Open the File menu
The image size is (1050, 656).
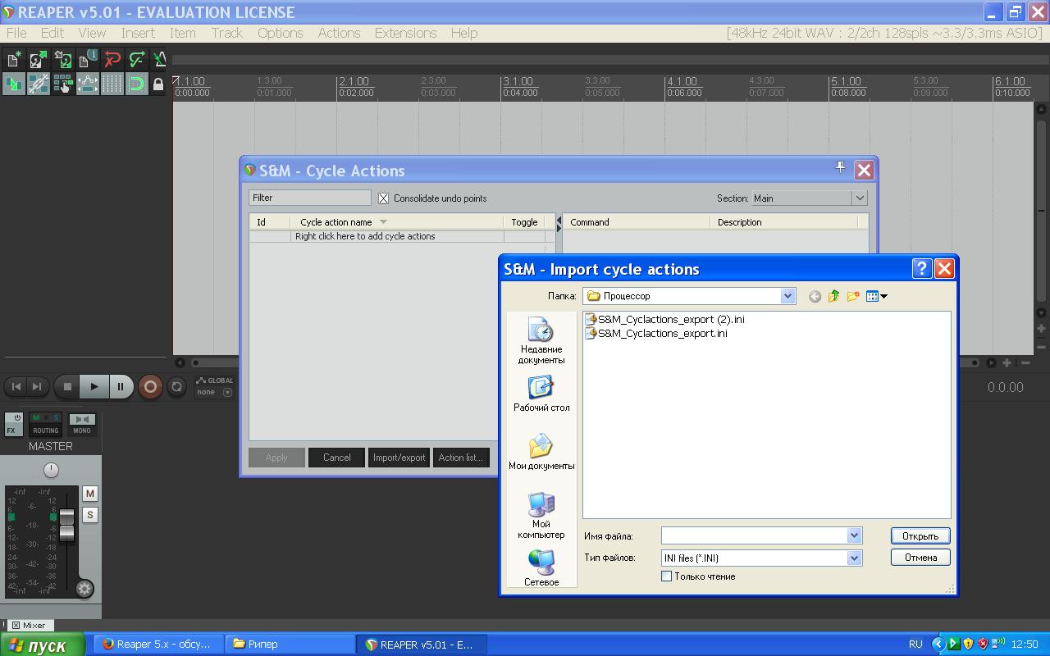[x=16, y=33]
